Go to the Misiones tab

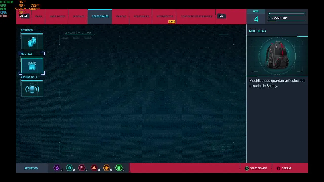(x=78, y=16)
